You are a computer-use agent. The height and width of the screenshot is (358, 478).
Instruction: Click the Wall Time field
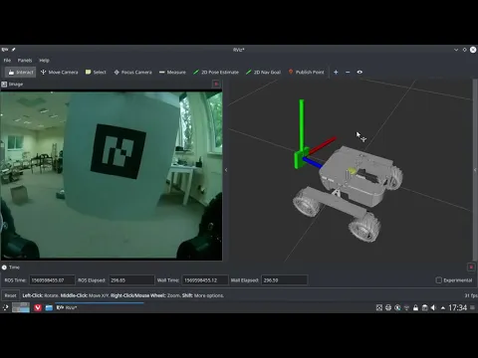[205, 280]
